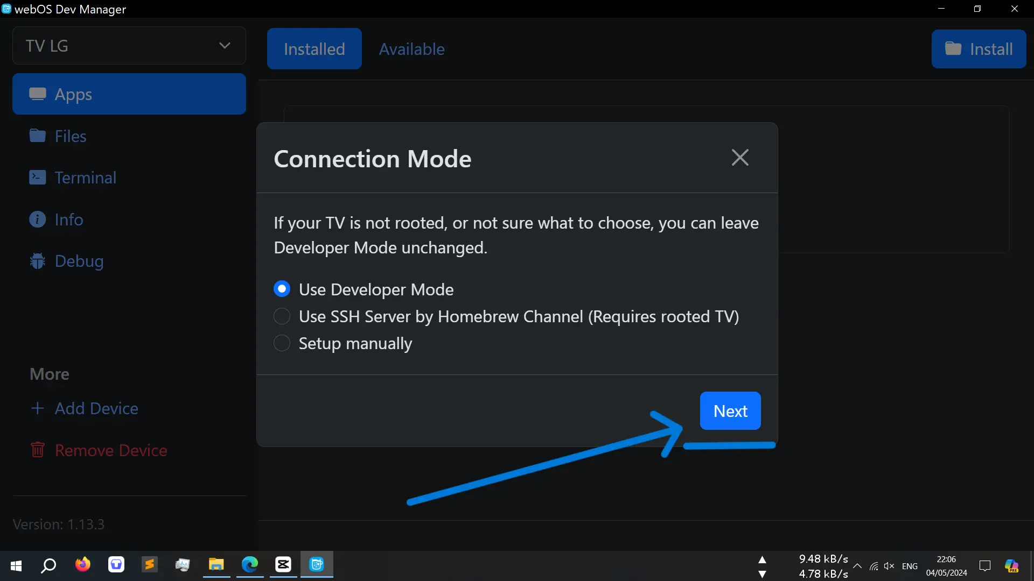The image size is (1034, 581).
Task: Click the Debug bug icon
Action: [x=37, y=261]
